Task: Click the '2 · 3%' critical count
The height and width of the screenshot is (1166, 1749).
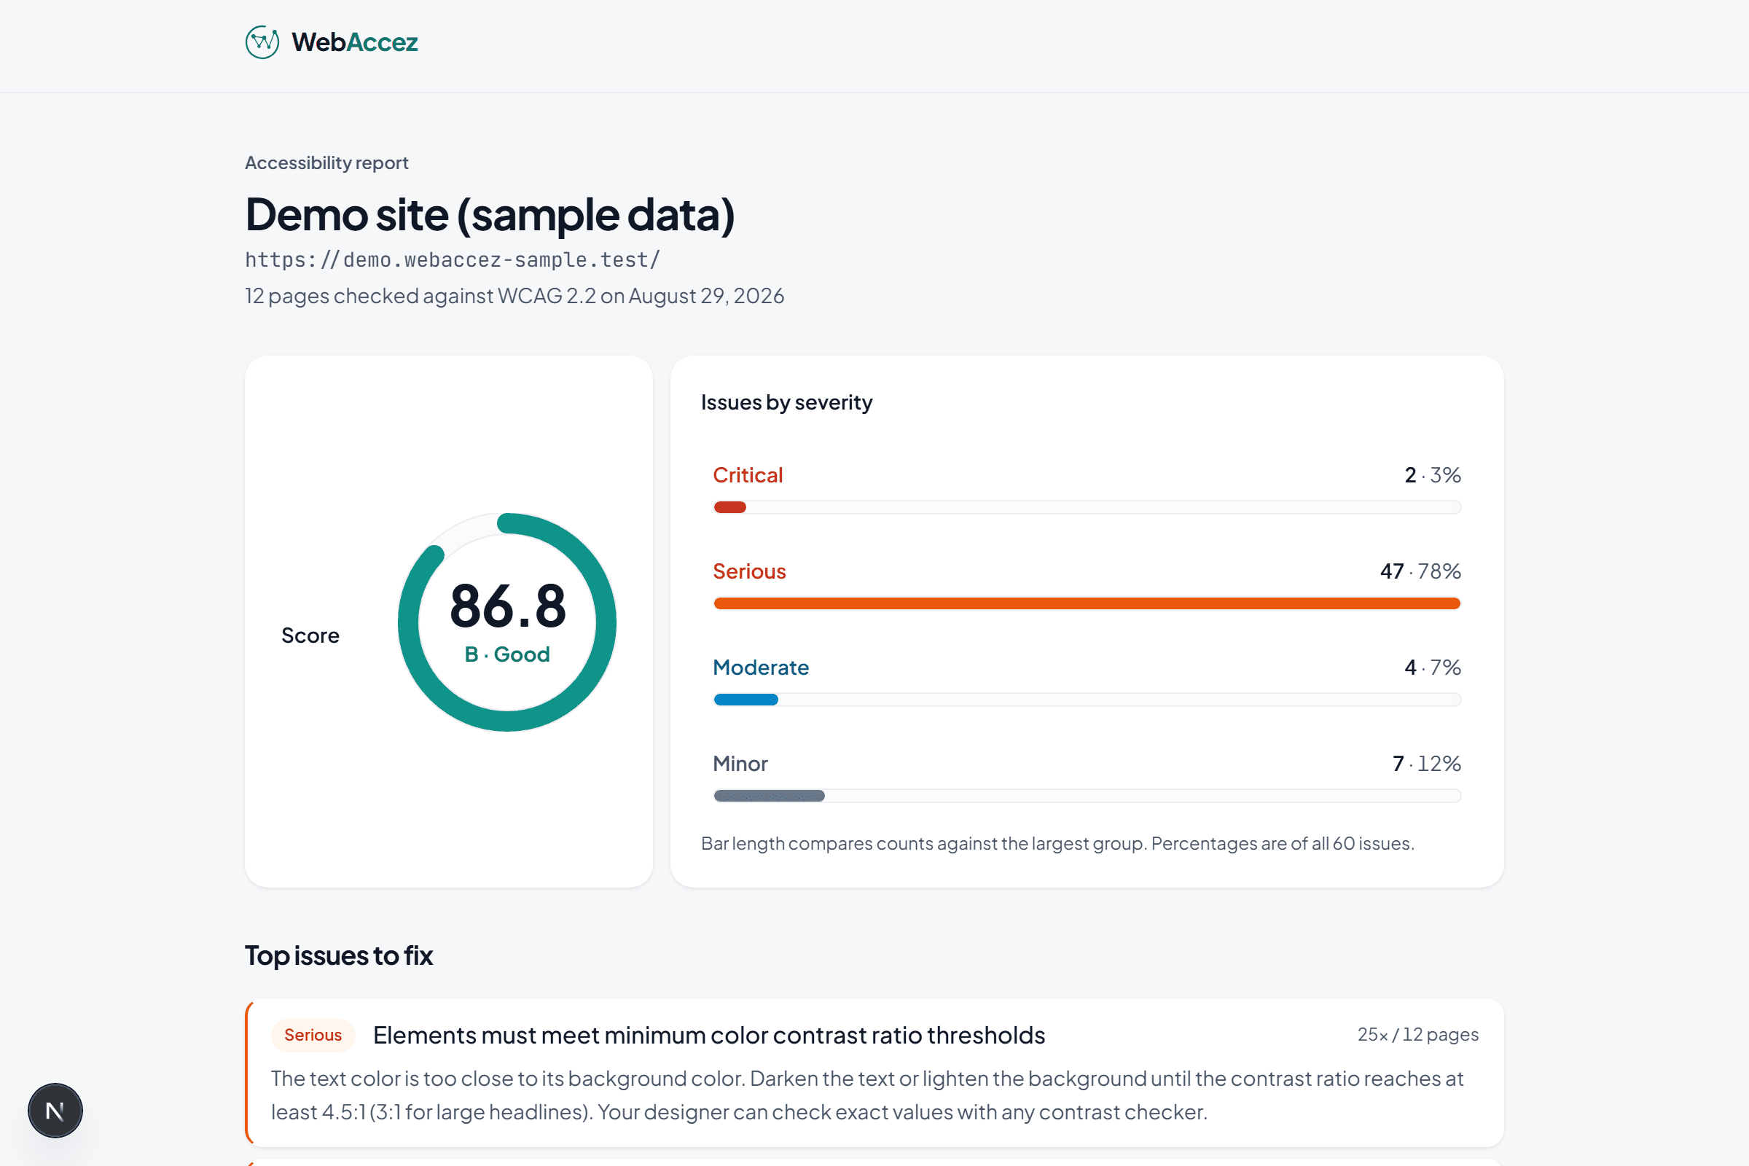Action: tap(1432, 475)
